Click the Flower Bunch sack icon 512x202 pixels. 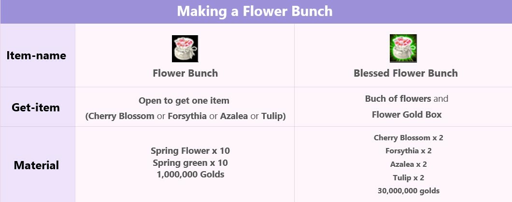tap(185, 49)
